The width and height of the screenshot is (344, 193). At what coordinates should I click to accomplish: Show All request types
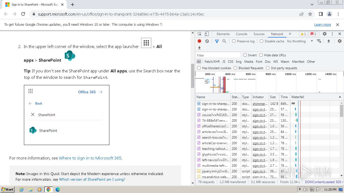click(199, 61)
